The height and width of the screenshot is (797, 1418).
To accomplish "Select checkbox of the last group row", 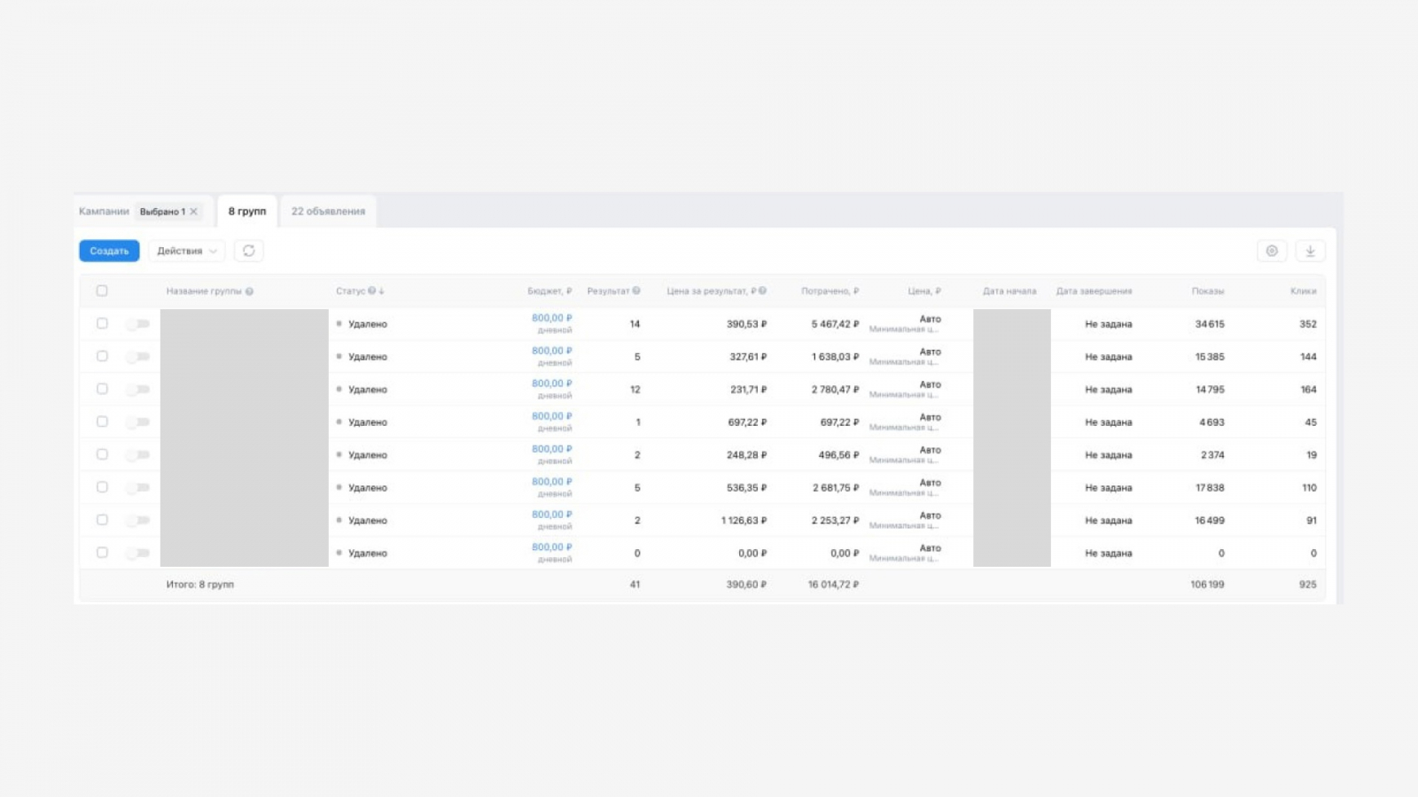I will pos(102,553).
